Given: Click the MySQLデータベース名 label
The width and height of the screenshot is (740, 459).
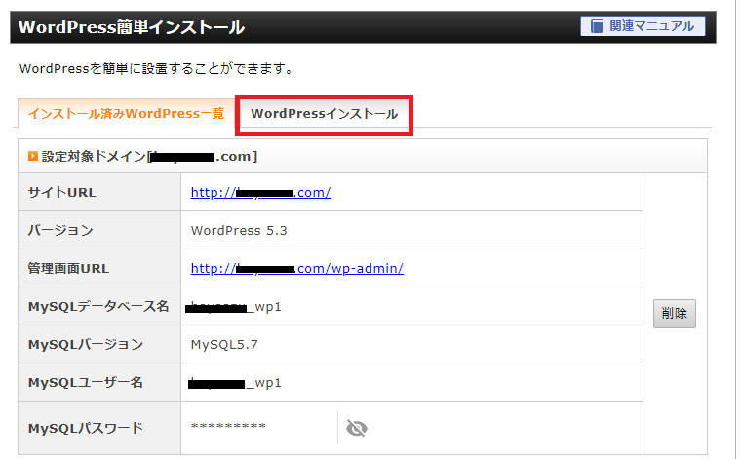Looking at the screenshot, I should pyautogui.click(x=98, y=307).
